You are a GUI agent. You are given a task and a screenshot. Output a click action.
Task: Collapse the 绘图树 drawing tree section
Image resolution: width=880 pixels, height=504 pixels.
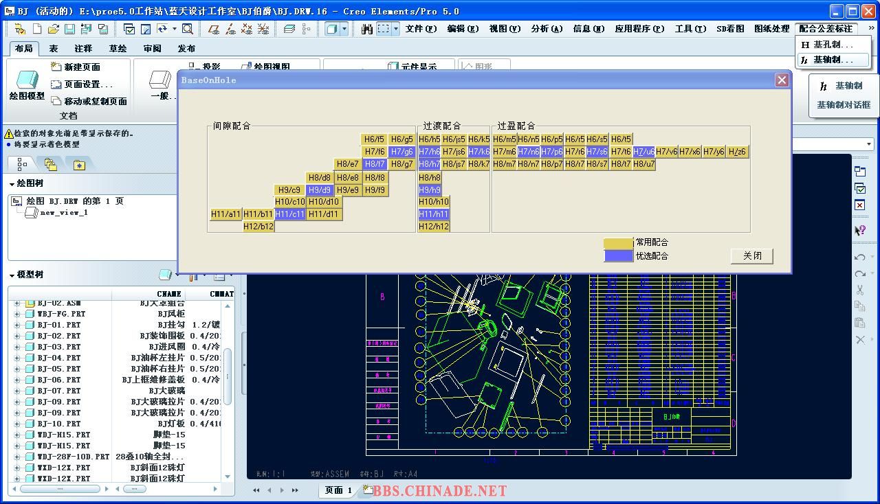[x=12, y=184]
